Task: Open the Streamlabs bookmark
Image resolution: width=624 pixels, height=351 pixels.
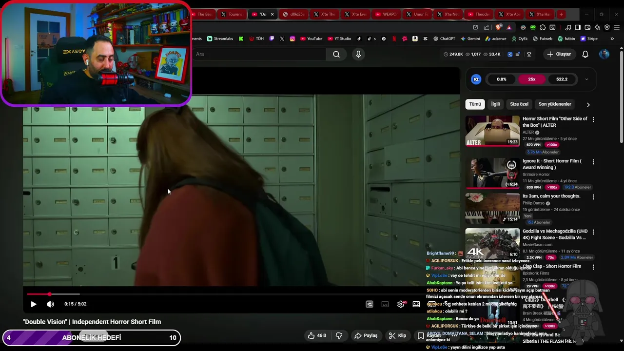Action: coord(220,39)
